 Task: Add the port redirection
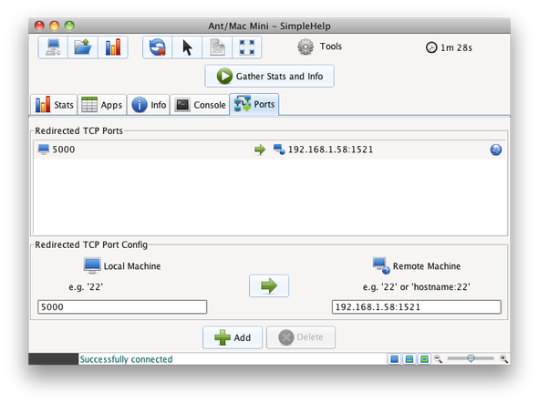point(233,337)
